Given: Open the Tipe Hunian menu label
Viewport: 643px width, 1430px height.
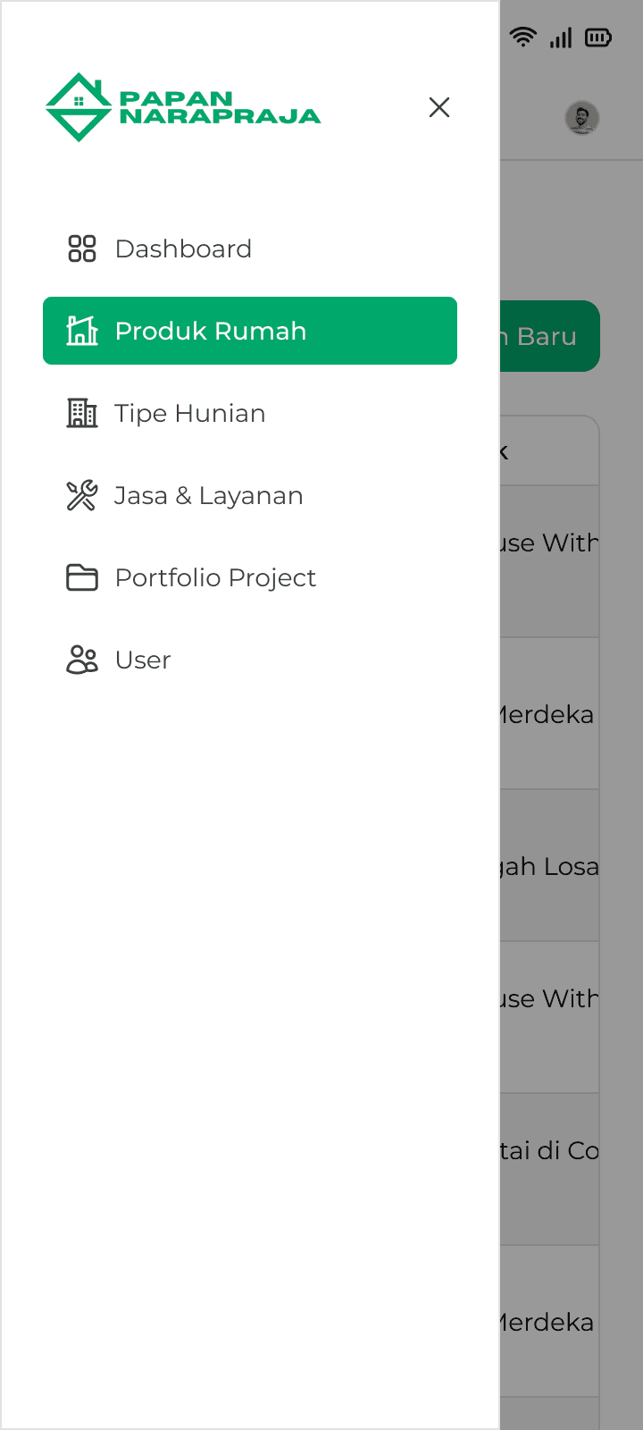Looking at the screenshot, I should pyautogui.click(x=190, y=413).
